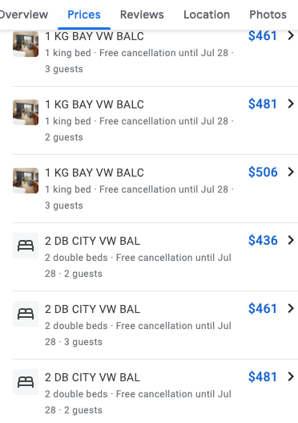The height and width of the screenshot is (423, 298).
Task: Switch to the Reviews tab
Action: [142, 14]
